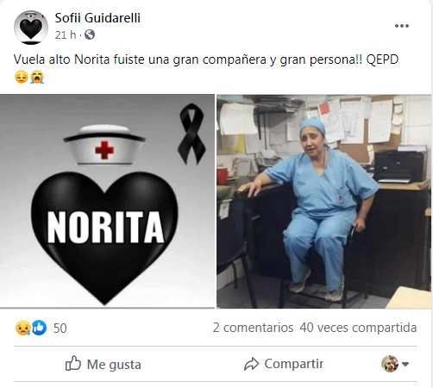Click the share arrow icon beside Compartir
This screenshot has width=433, height=388.
point(252,364)
